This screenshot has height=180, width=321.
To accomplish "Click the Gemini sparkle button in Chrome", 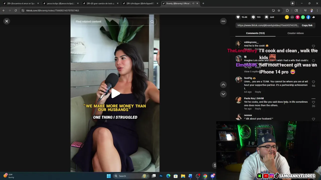I will click(x=292, y=3).
